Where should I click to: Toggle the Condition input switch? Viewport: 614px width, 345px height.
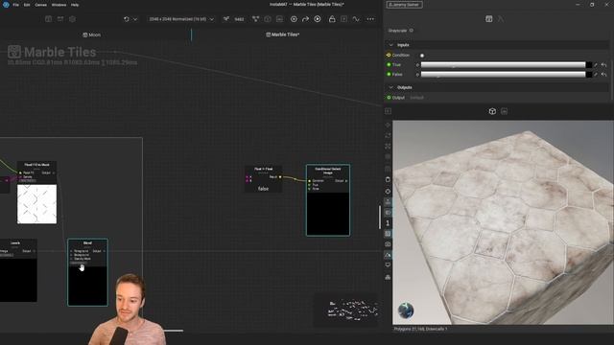422,56
